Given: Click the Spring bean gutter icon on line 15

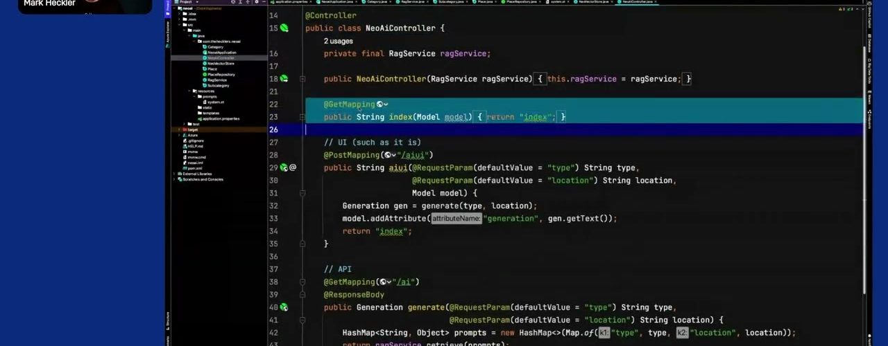Looking at the screenshot, I should (x=284, y=28).
